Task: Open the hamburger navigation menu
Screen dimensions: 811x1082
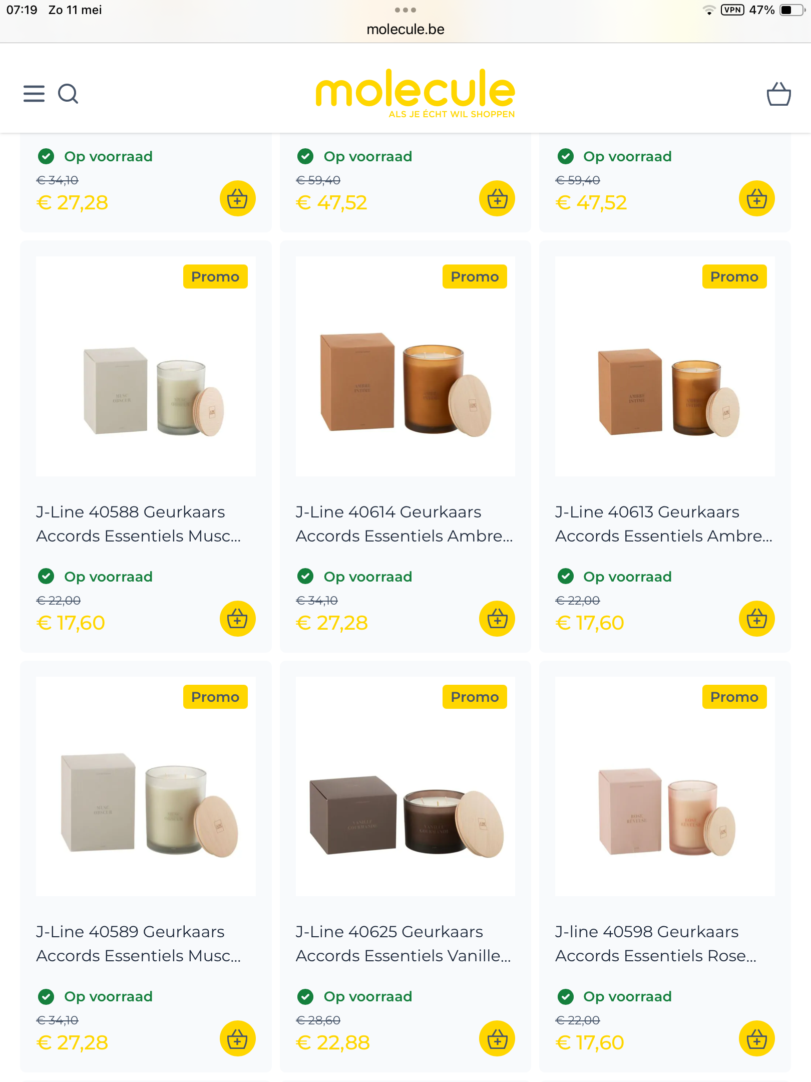Action: click(34, 94)
